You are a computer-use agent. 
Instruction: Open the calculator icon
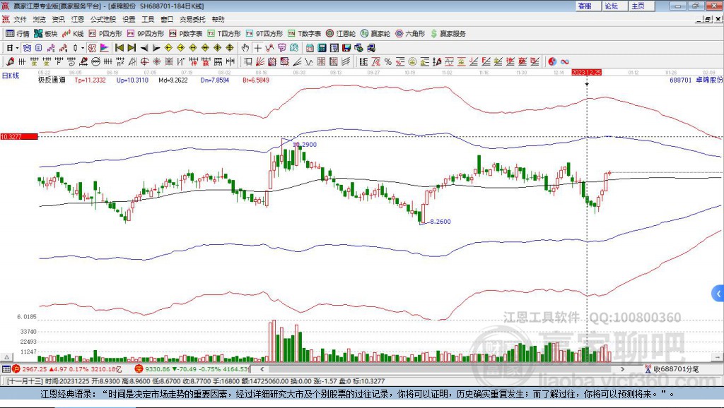click(x=322, y=48)
